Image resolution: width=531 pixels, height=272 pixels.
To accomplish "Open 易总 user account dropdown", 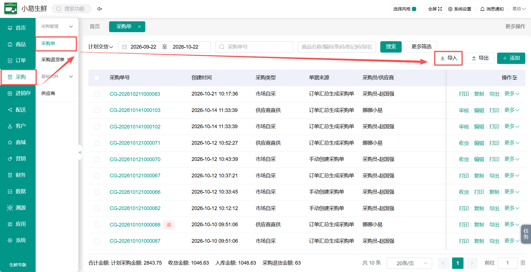I will (x=519, y=9).
